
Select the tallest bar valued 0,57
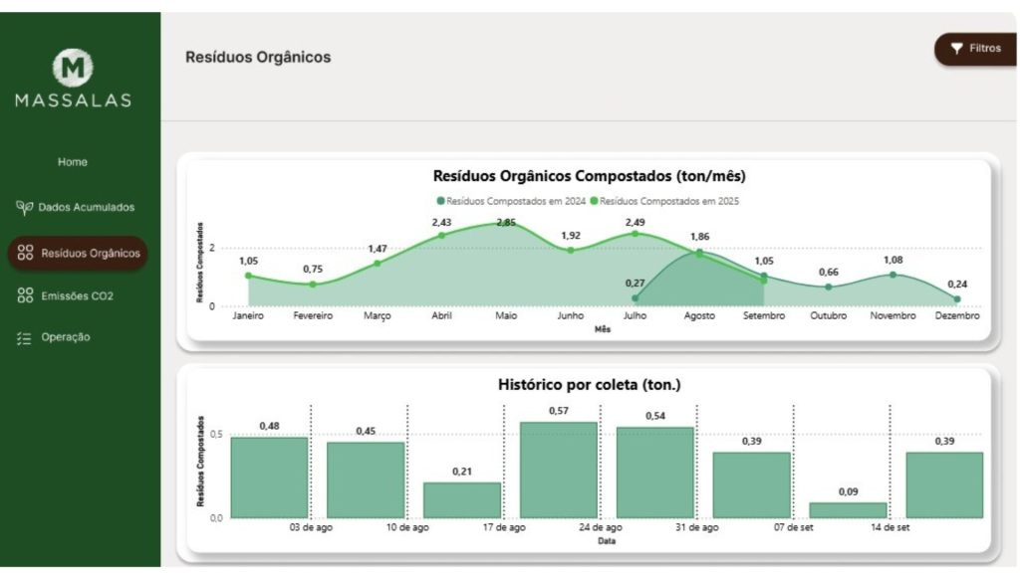point(559,471)
